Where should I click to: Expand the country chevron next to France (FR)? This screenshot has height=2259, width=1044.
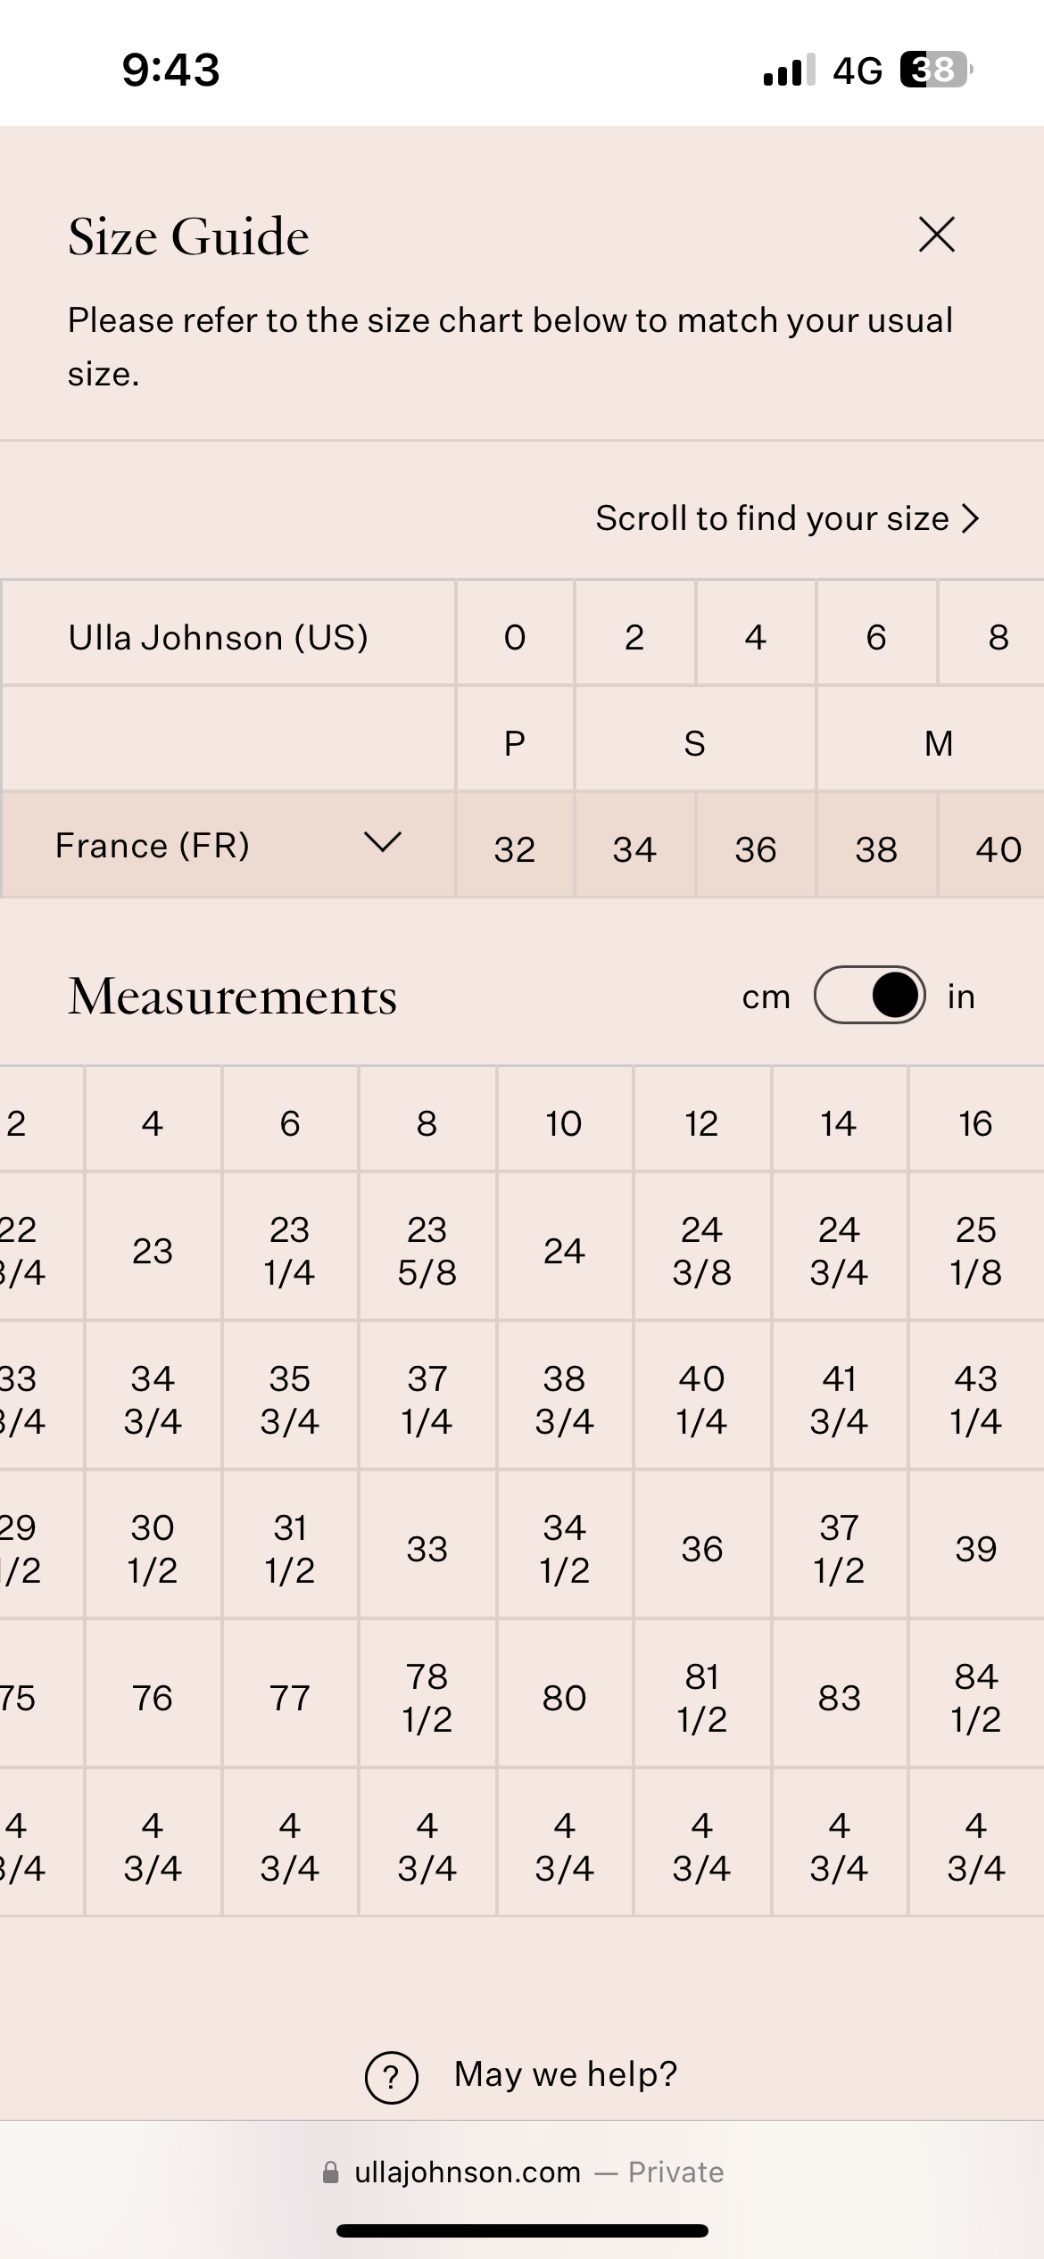click(383, 842)
